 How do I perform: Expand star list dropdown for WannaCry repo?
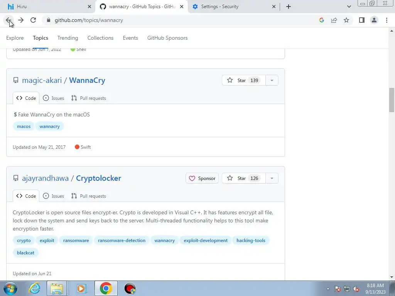point(272,80)
